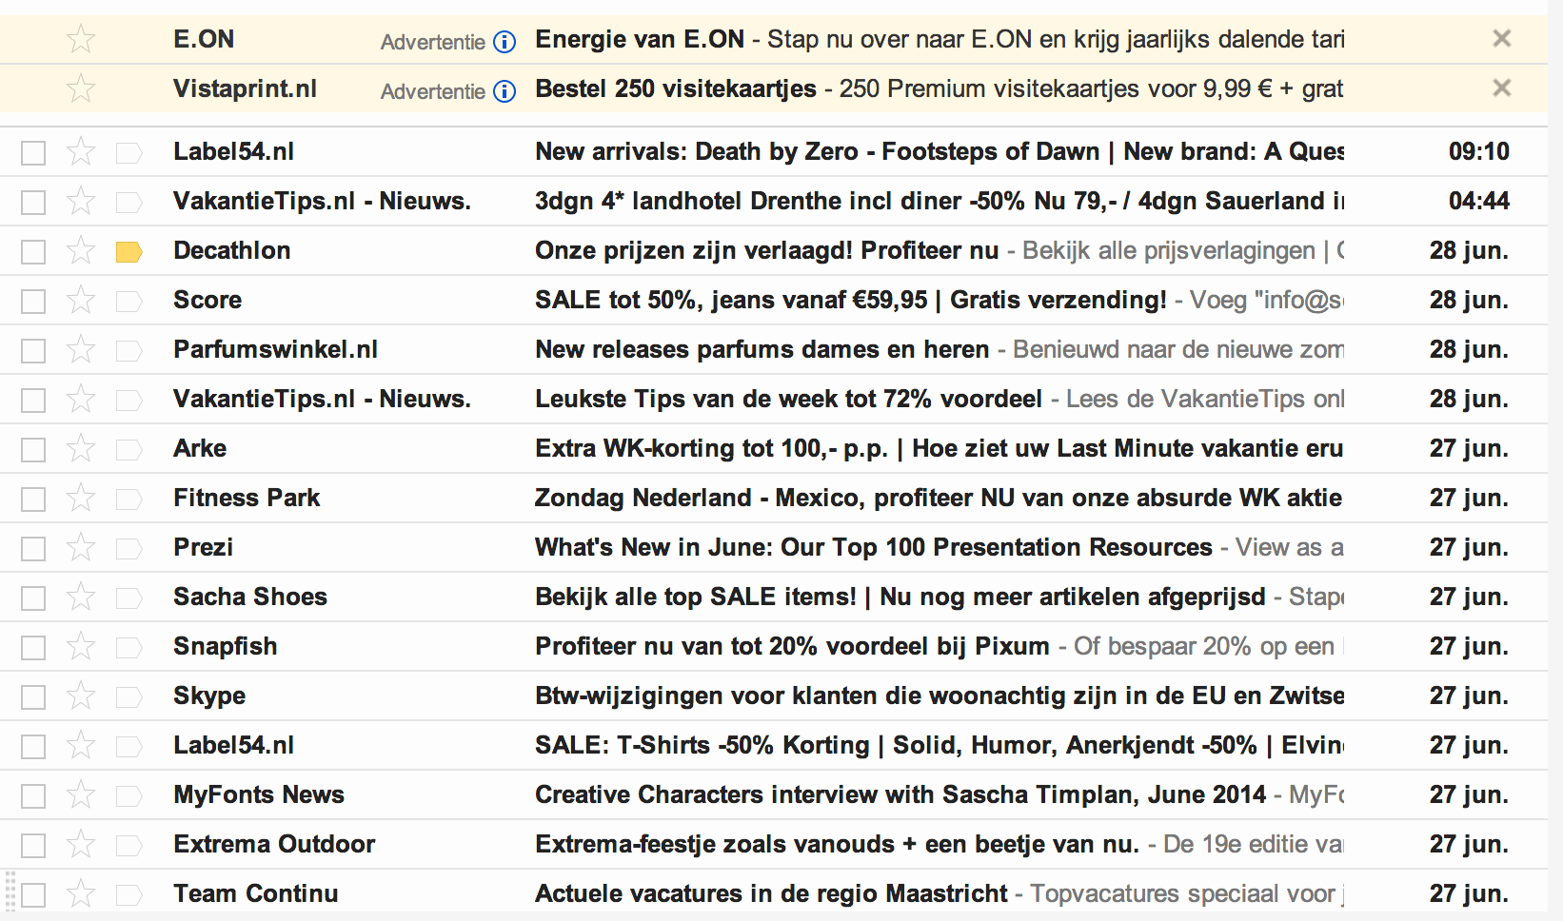Click sender name Decathlon
The width and height of the screenshot is (1563, 921).
pos(232,250)
